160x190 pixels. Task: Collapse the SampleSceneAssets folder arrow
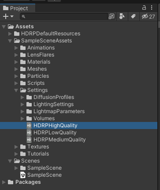coord(10,41)
